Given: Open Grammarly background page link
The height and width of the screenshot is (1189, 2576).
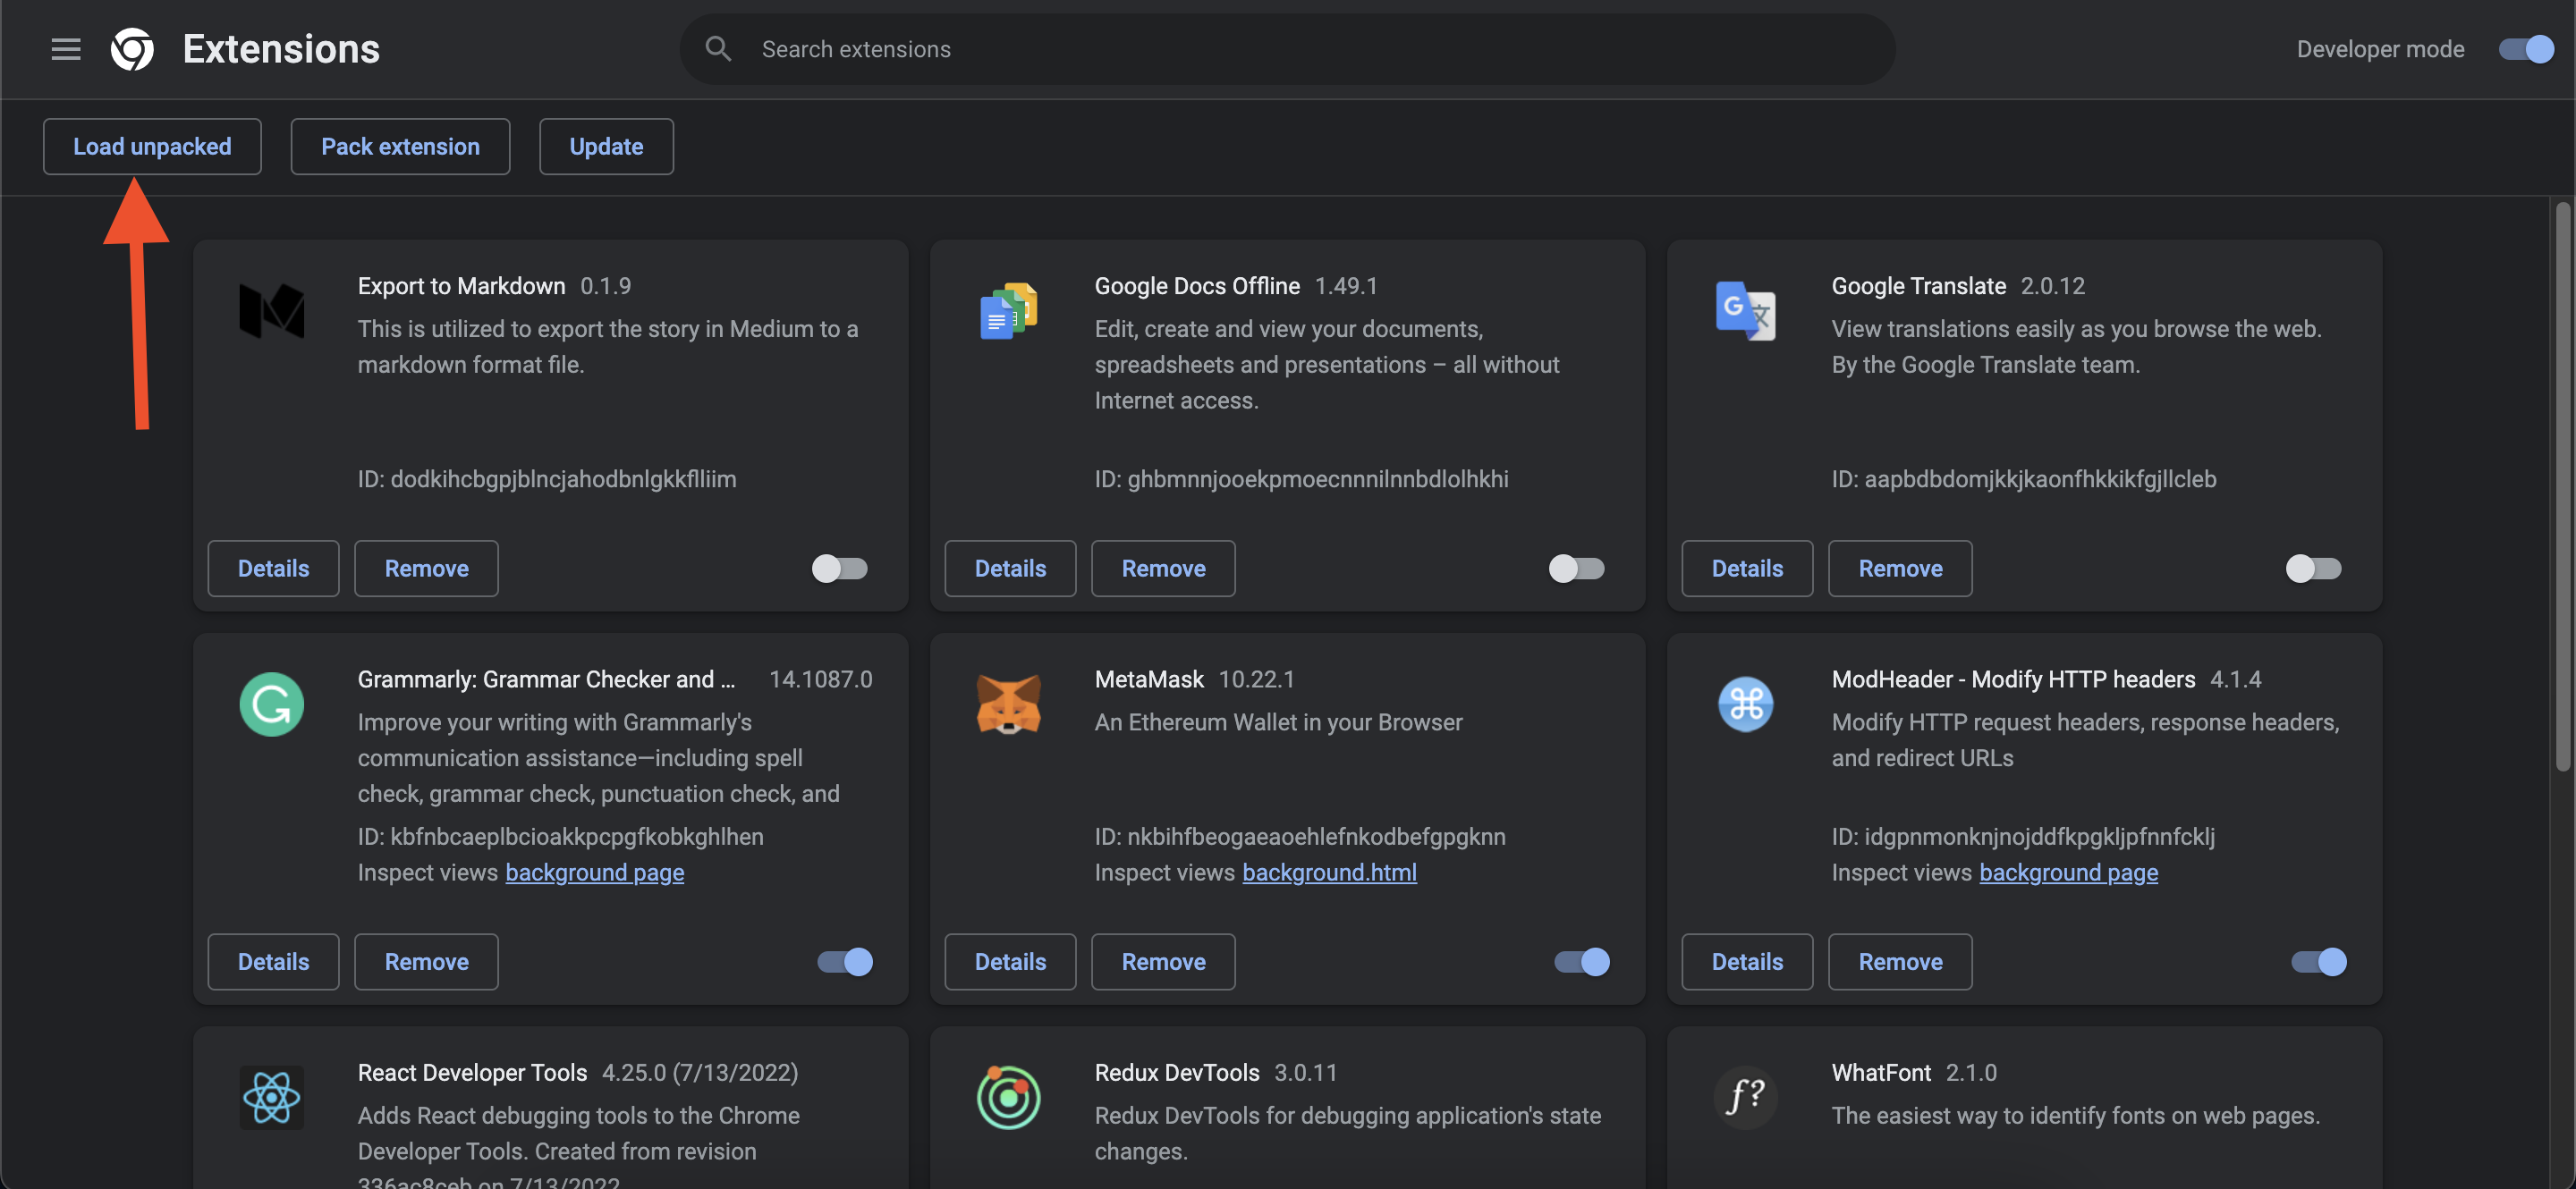Looking at the screenshot, I should pyautogui.click(x=594, y=873).
